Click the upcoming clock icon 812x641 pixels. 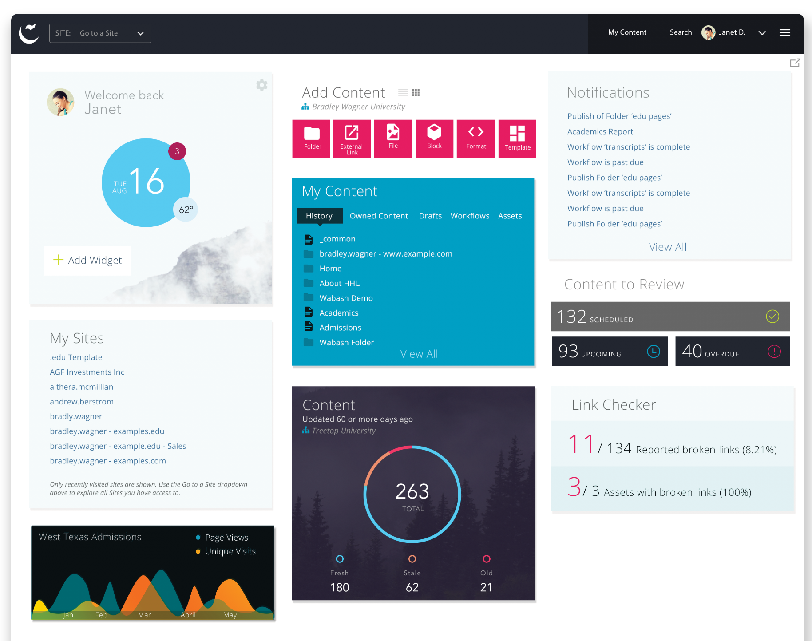[x=654, y=352]
